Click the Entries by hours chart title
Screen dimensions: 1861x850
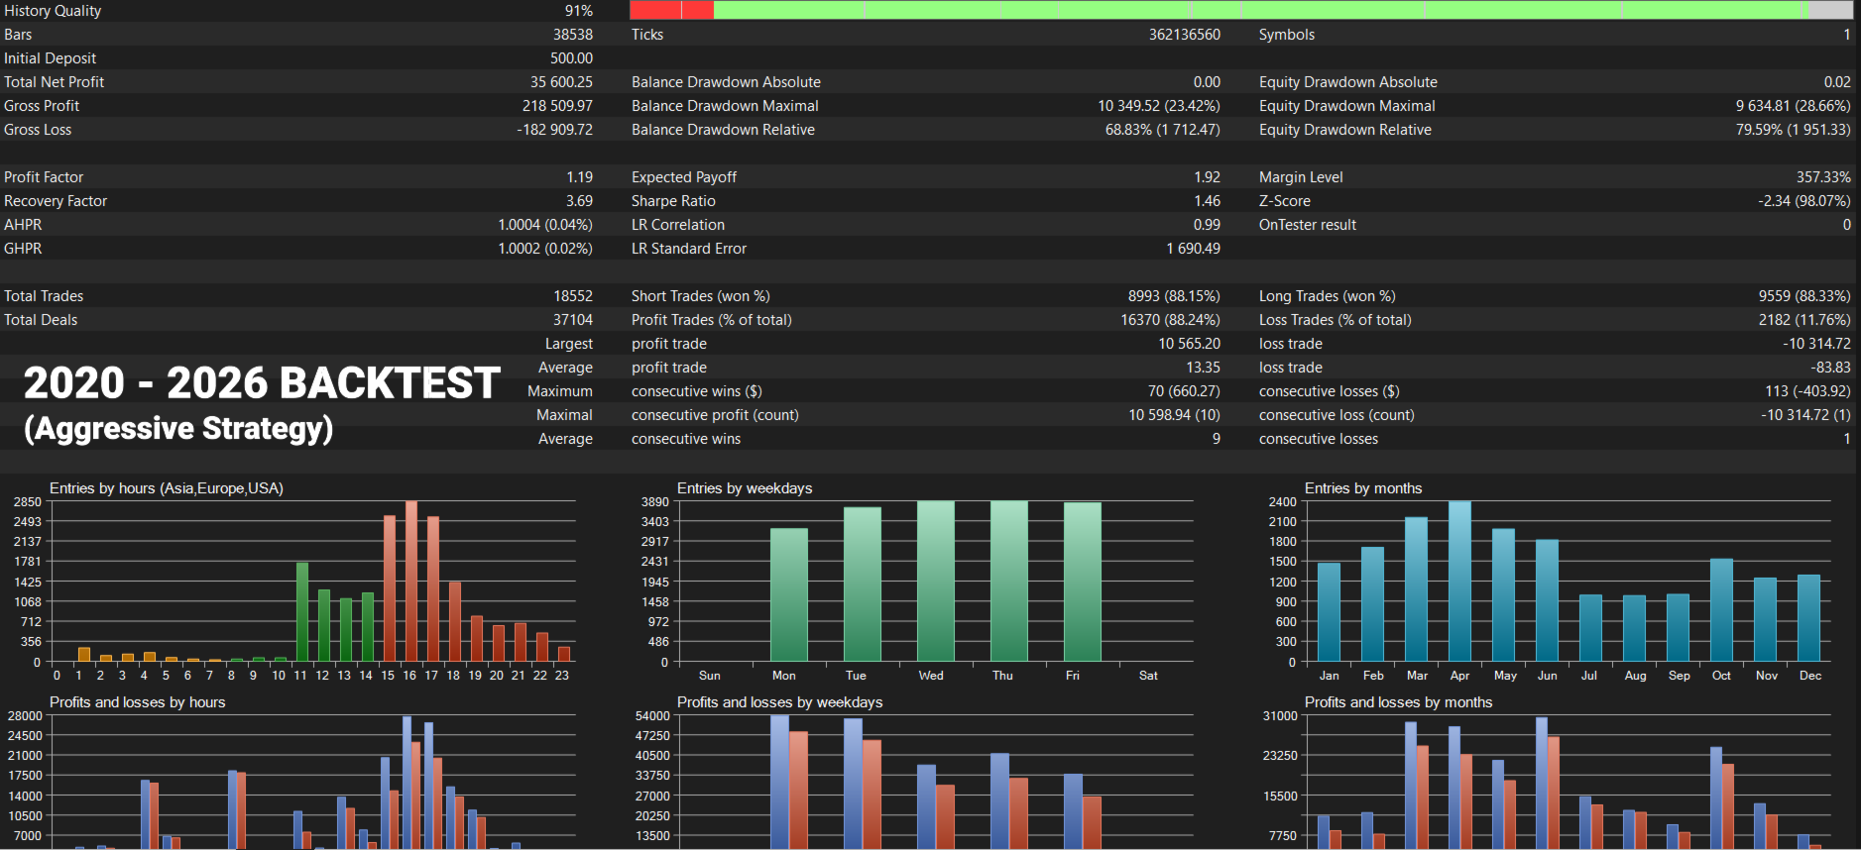tap(167, 488)
